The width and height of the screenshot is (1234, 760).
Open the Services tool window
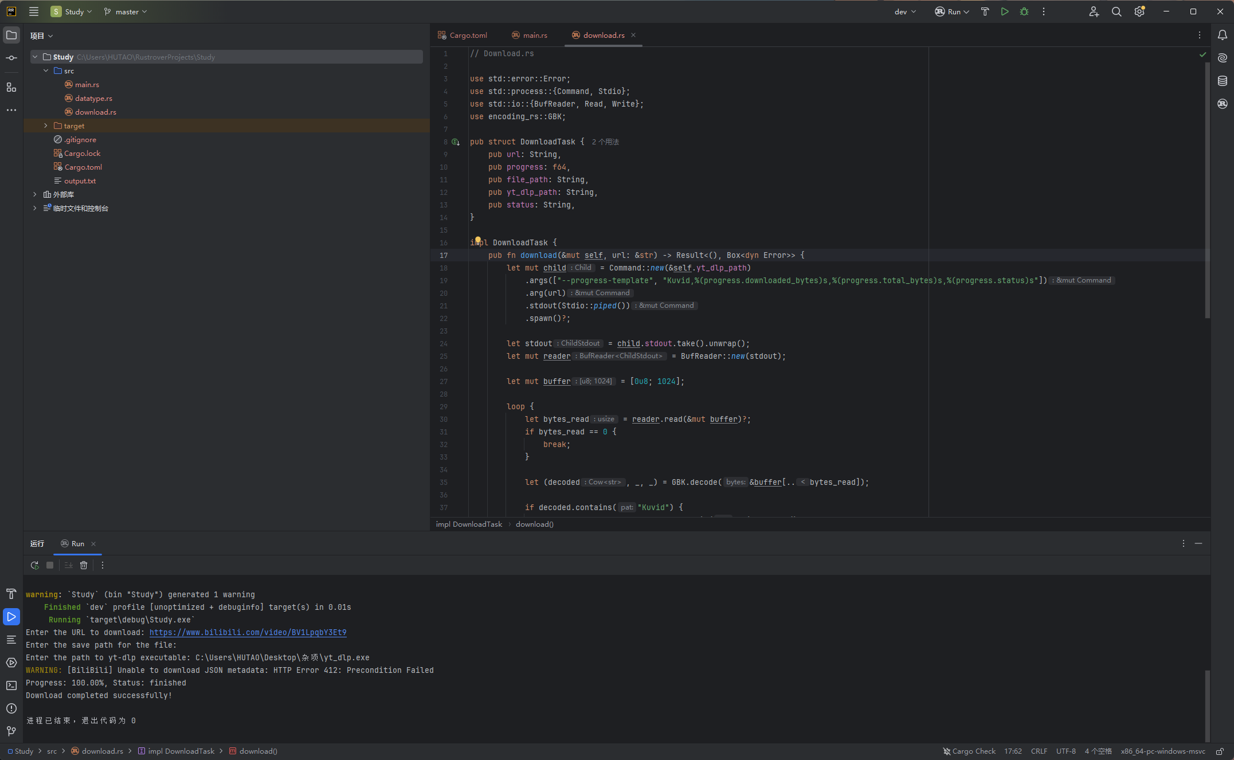(11, 663)
